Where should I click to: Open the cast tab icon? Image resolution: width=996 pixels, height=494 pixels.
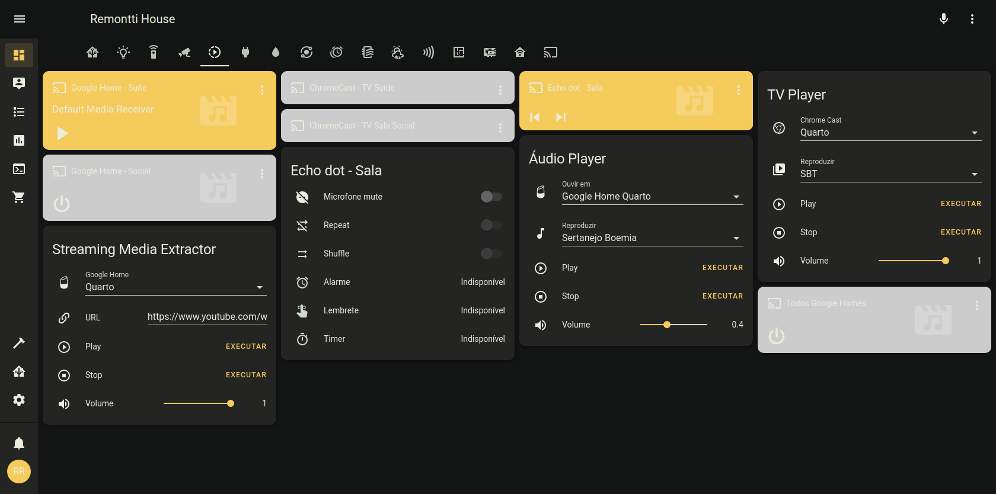(551, 52)
